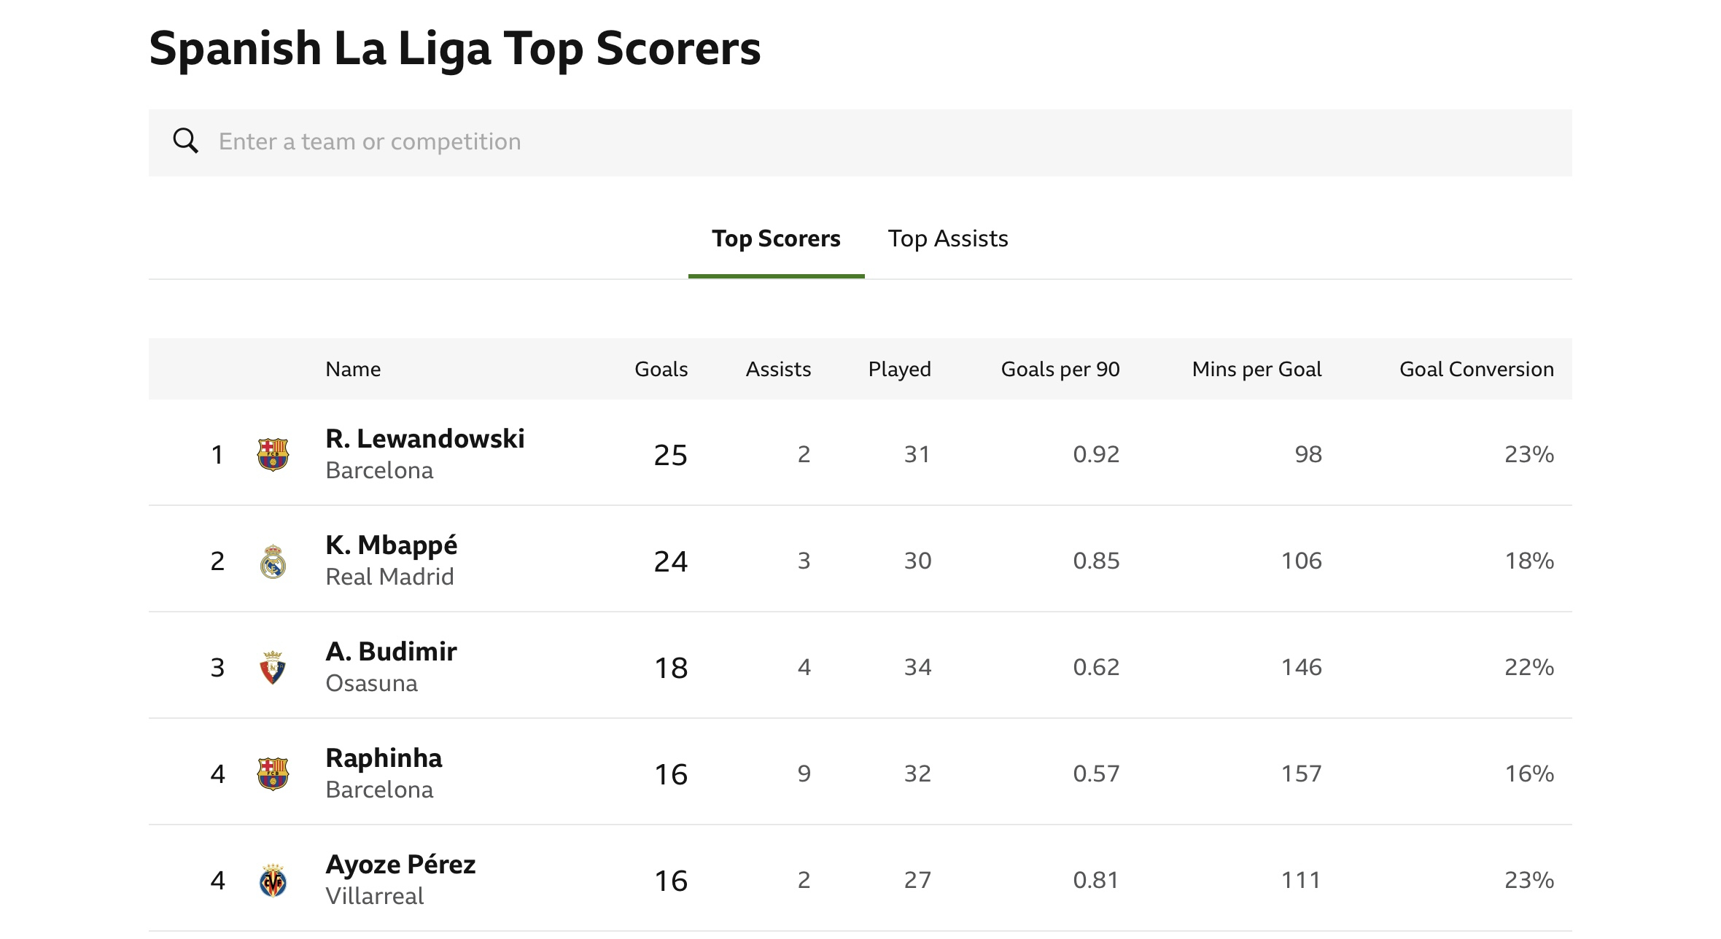Focus the team or competition search field

860,142
